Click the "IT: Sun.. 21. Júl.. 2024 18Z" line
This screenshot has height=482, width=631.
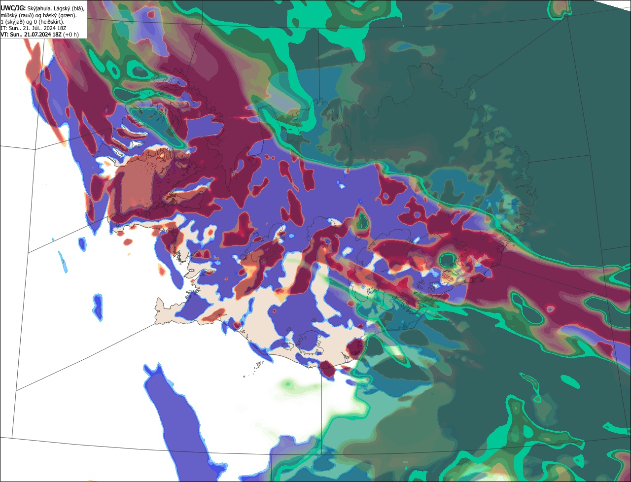pos(34,28)
